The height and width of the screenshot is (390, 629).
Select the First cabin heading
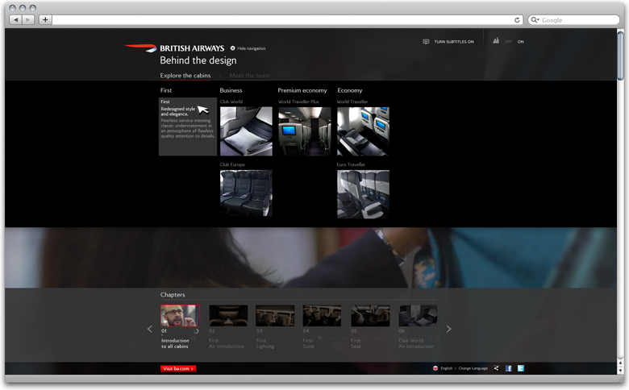[x=166, y=90]
